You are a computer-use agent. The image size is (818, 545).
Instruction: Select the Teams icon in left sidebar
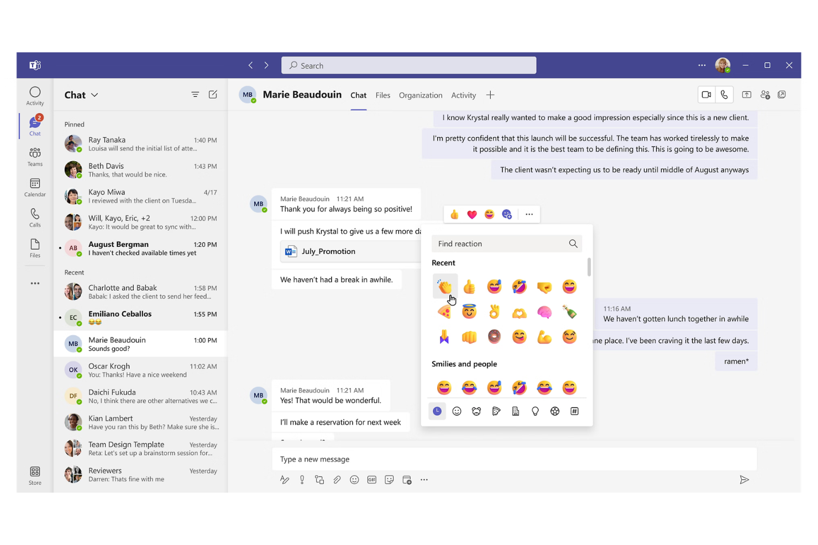point(34,156)
